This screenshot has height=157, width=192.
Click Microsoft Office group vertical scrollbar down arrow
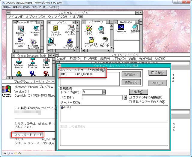(42, 48)
